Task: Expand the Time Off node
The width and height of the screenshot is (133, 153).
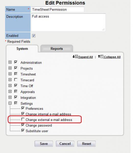Action: pyautogui.click(x=10, y=86)
